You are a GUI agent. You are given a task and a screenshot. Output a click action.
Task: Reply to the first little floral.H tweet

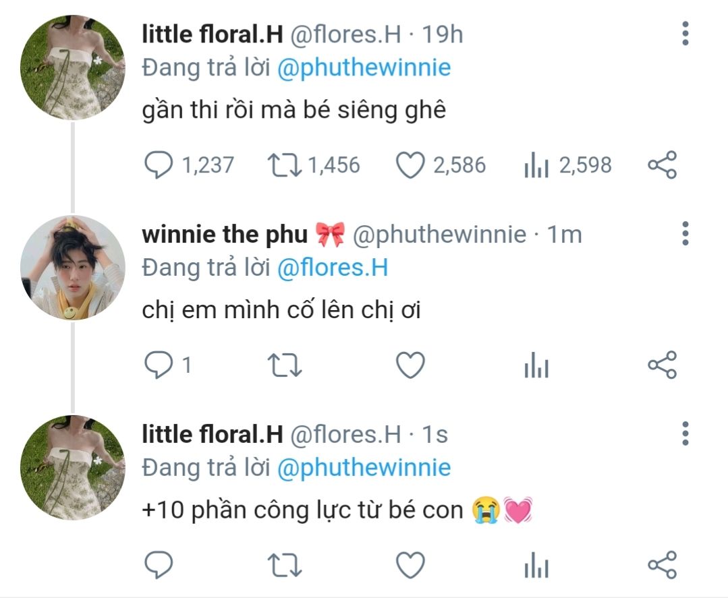[x=159, y=165]
